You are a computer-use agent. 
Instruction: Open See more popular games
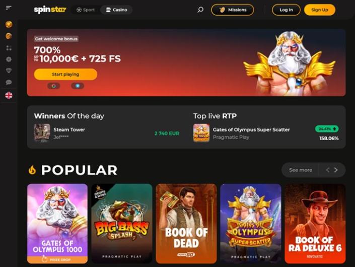point(301,170)
